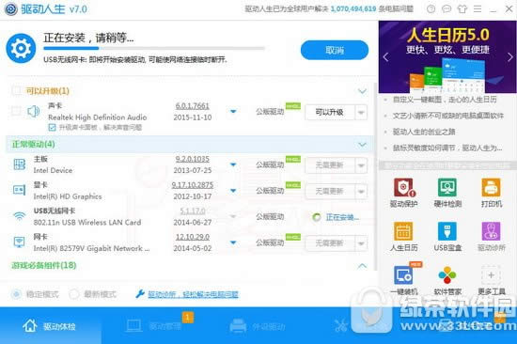Click Realtek High Definition Audio text
The width and height of the screenshot is (517, 344).
[97, 117]
